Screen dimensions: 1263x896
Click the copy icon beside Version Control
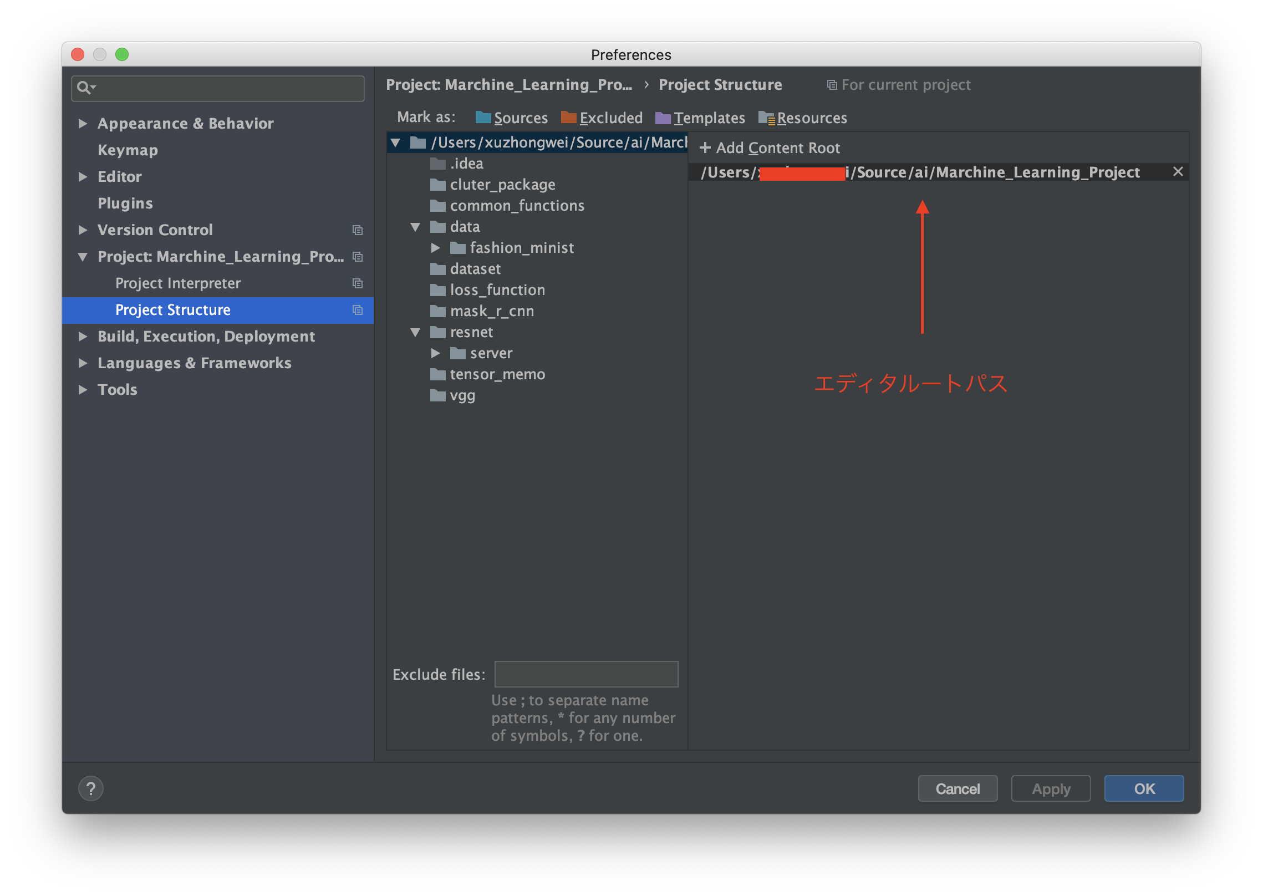358,230
